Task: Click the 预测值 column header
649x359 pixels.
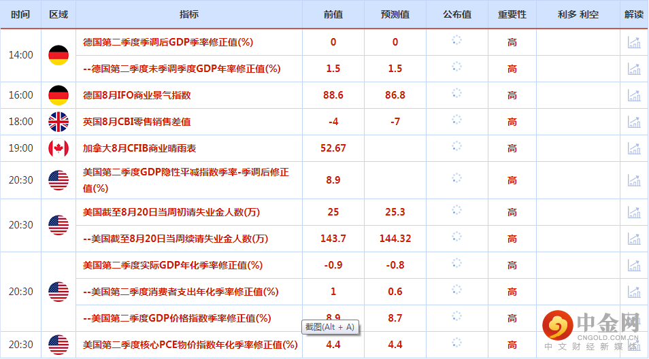Action: coord(395,14)
